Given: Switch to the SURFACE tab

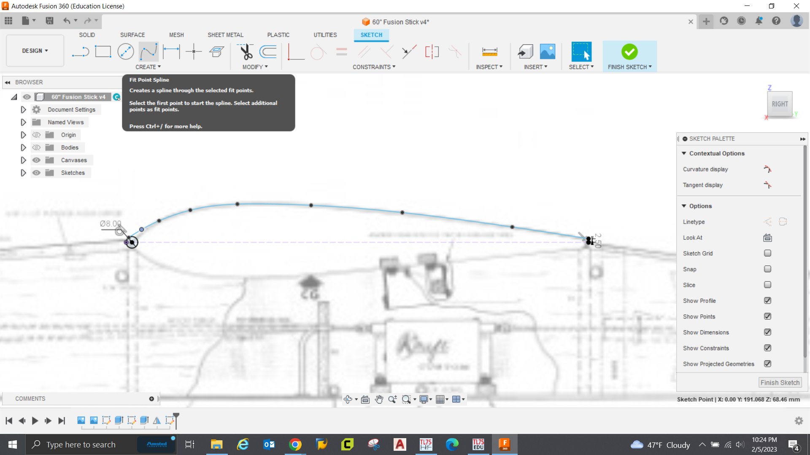Looking at the screenshot, I should point(132,35).
